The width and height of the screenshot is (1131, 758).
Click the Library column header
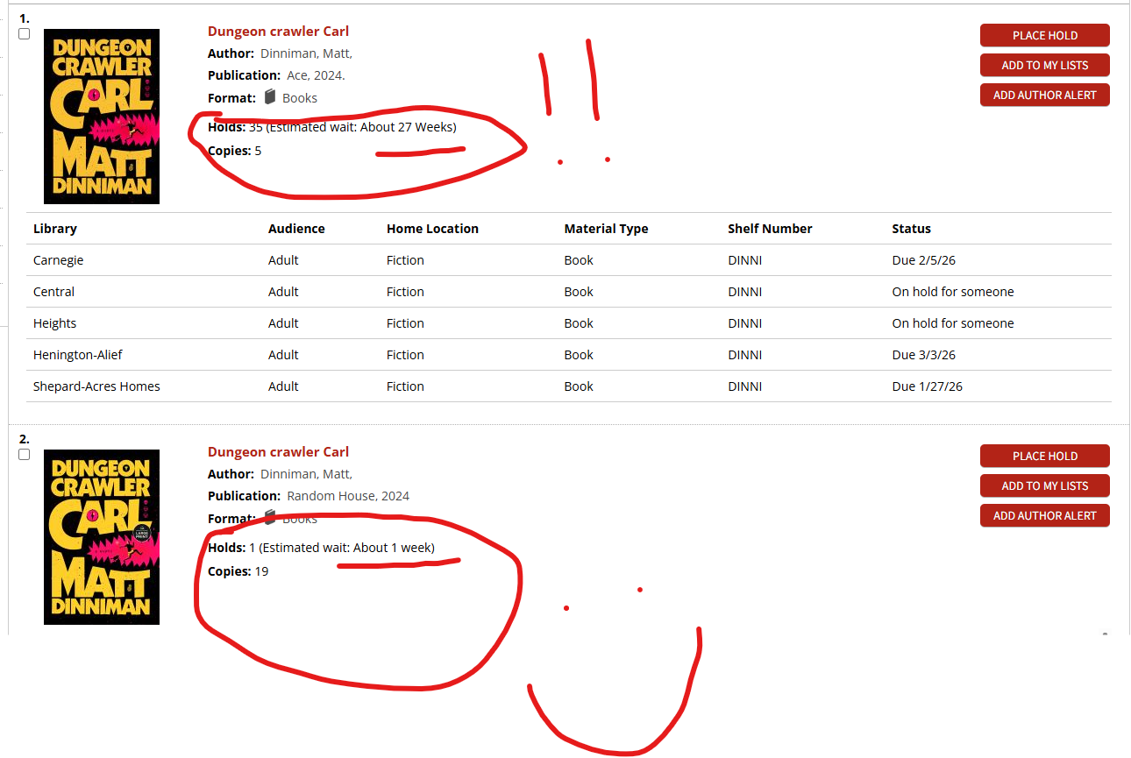tap(55, 229)
